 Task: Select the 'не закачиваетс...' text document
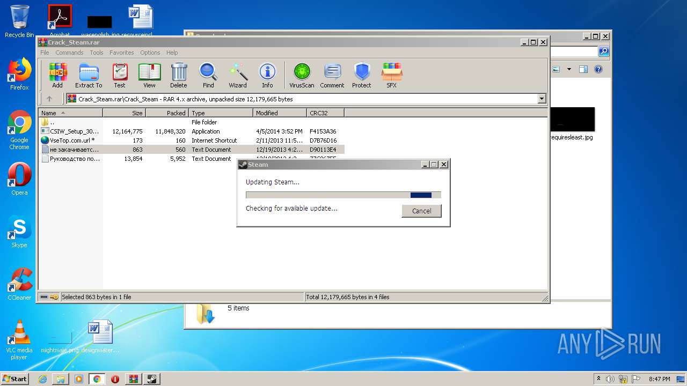[x=192, y=150]
